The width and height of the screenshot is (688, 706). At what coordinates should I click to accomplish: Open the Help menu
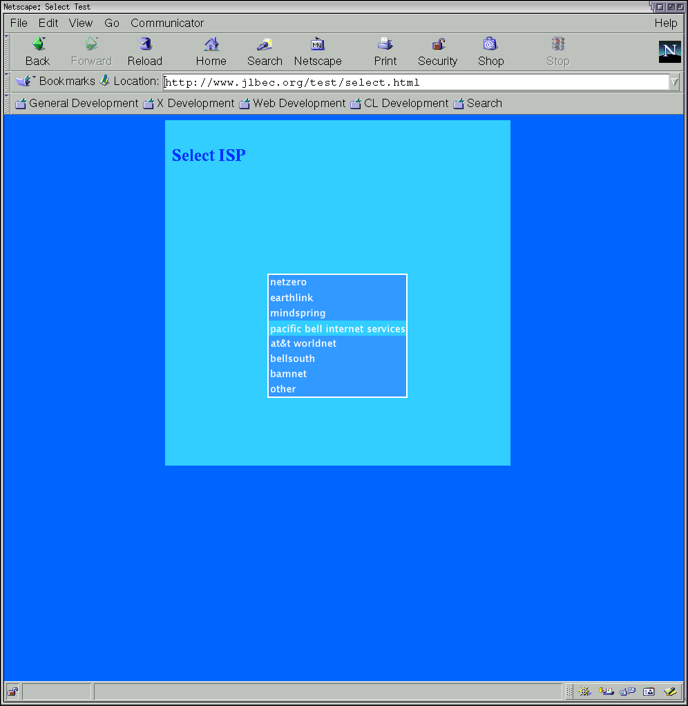(665, 23)
